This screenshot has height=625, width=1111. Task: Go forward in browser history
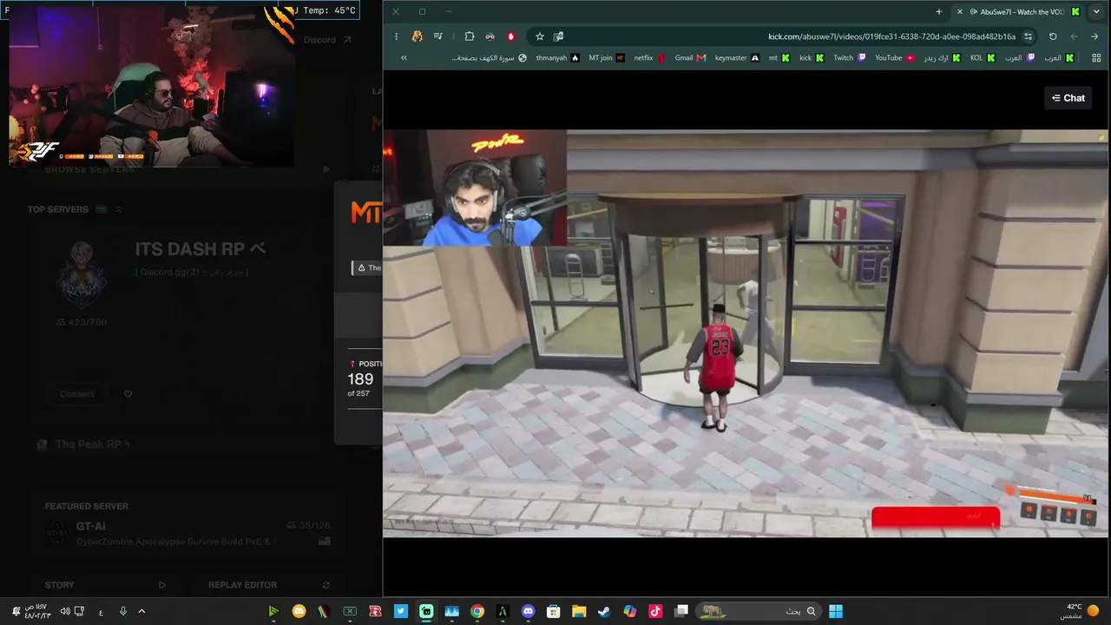pos(1074,36)
